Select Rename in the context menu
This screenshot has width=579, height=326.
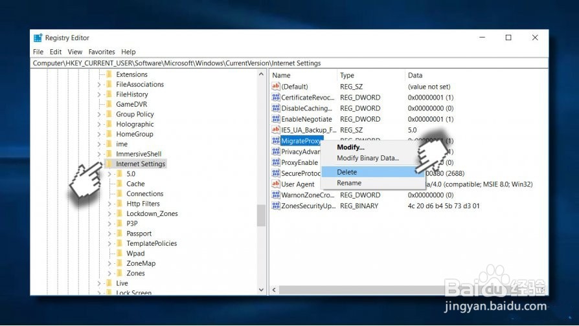pos(373,183)
